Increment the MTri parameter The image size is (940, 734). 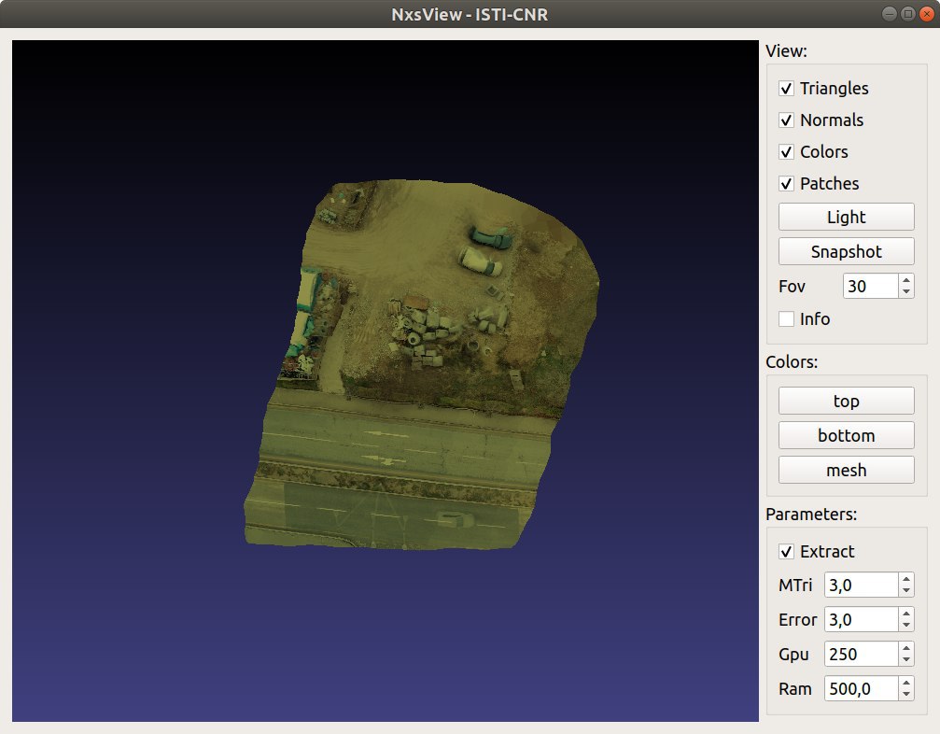point(905,579)
